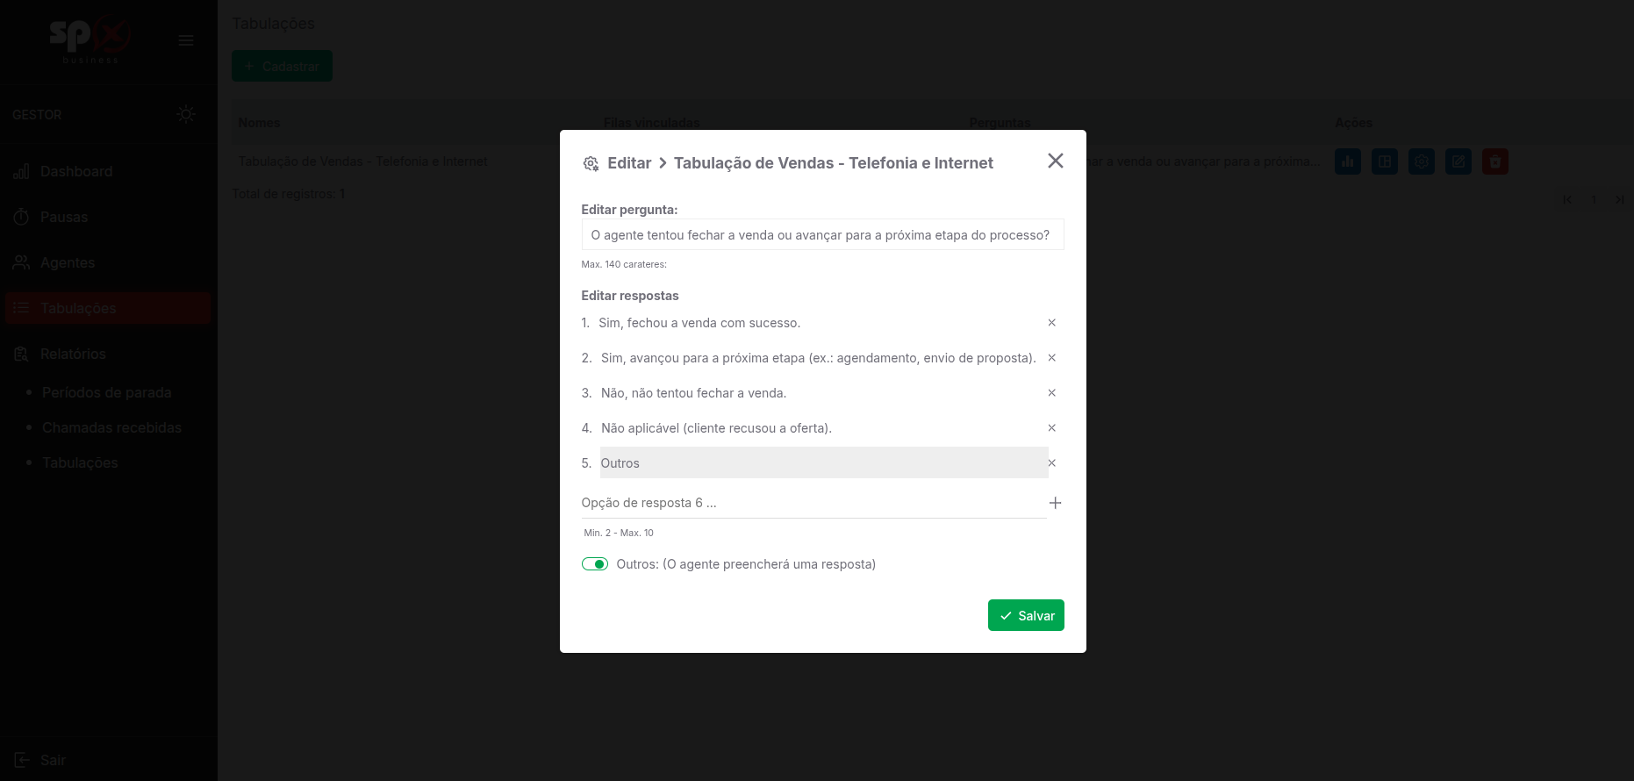
Task: Save the edited tabulação
Action: [1025, 615]
